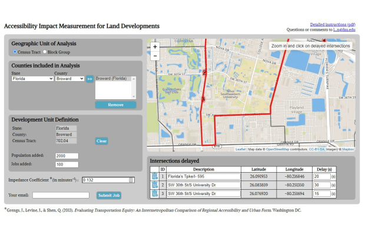Click the Jobs added field

pyautogui.click(x=67, y=164)
